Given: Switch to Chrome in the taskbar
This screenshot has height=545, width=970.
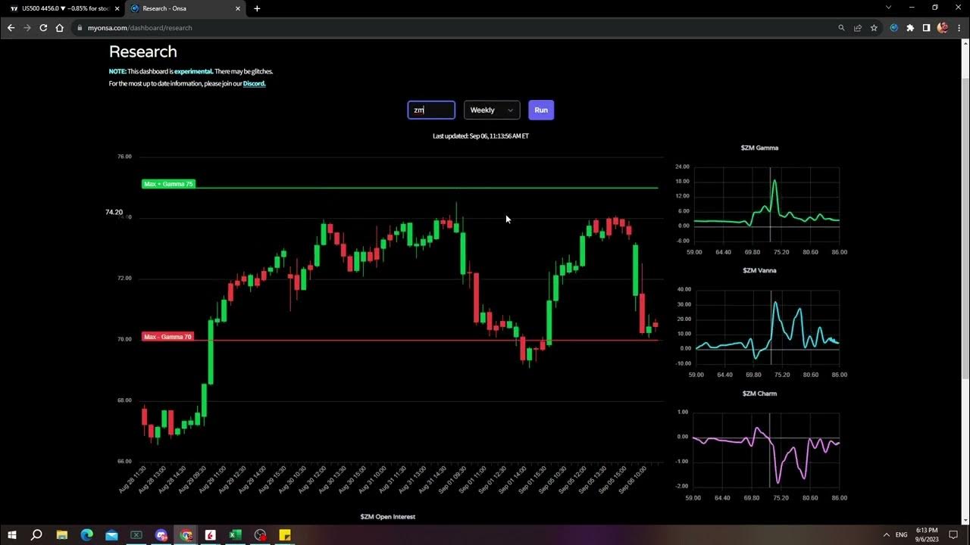Looking at the screenshot, I should (x=186, y=534).
